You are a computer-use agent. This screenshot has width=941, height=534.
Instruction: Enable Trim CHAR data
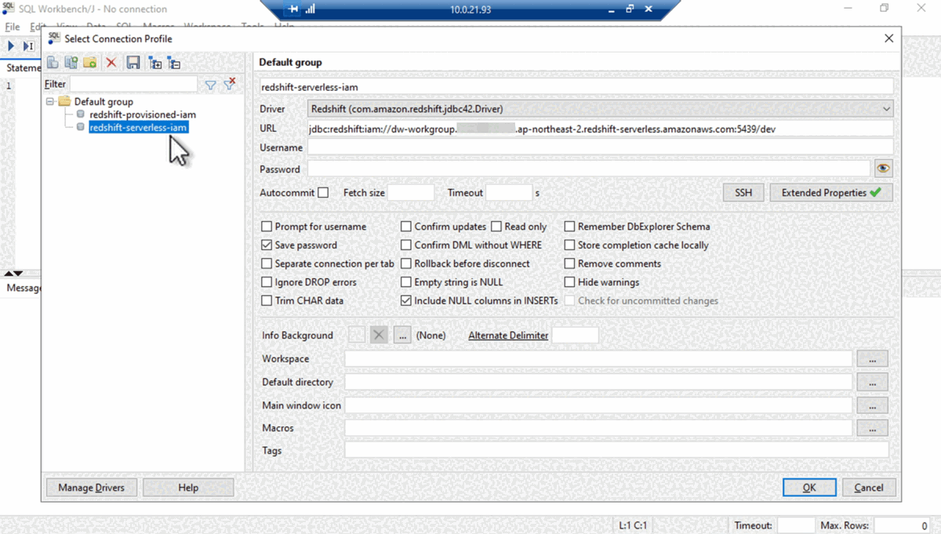pyautogui.click(x=267, y=301)
